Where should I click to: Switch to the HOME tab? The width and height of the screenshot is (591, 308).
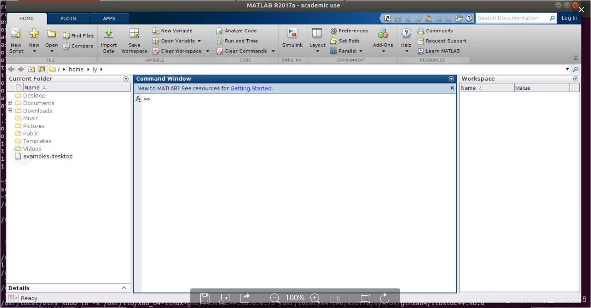pos(26,19)
